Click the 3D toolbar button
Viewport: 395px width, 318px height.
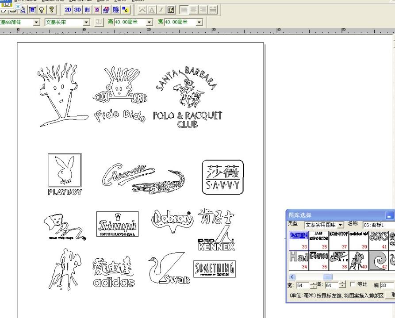pyautogui.click(x=77, y=10)
